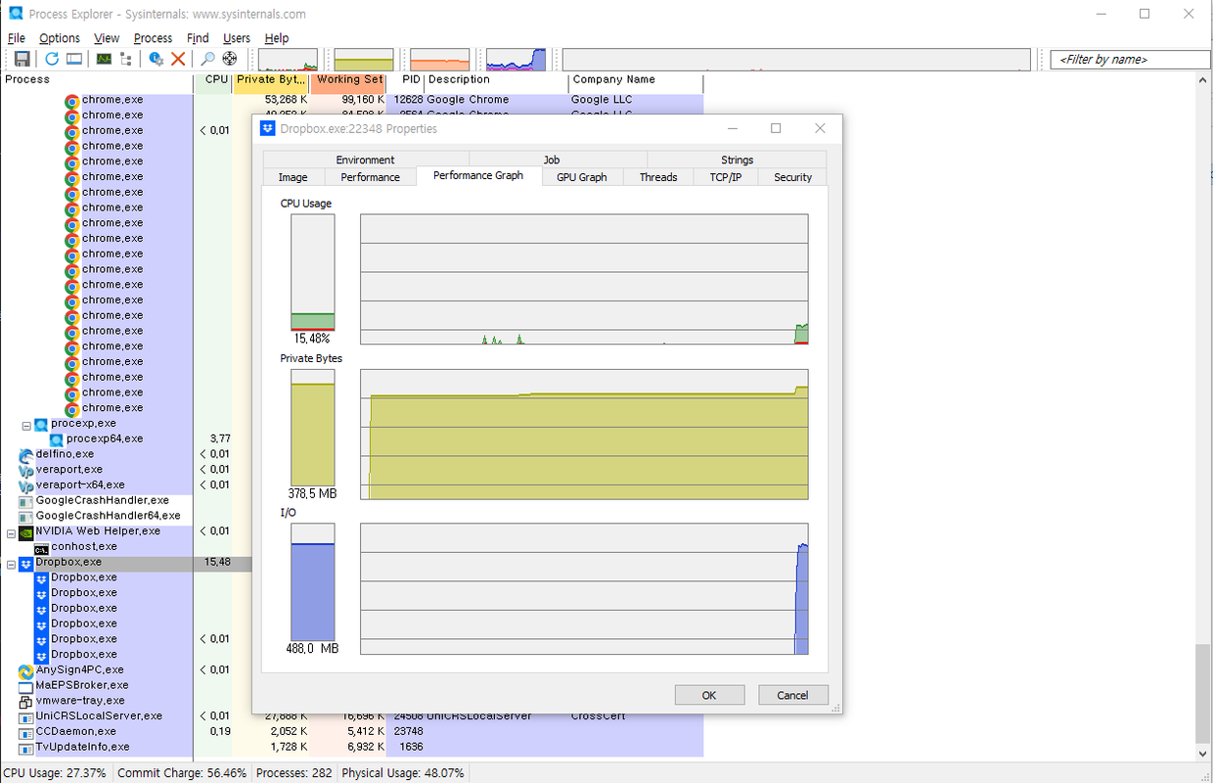The width and height of the screenshot is (1213, 783).
Task: Sort by the Description column header
Action: [496, 80]
